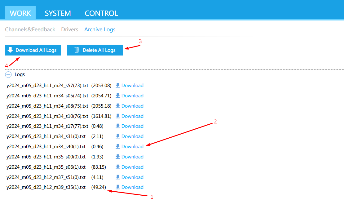The image size is (344, 200).
Task: Select the y2024_m05_d23_h12_m37_s51(0).txt filename
Action: [x=46, y=177]
